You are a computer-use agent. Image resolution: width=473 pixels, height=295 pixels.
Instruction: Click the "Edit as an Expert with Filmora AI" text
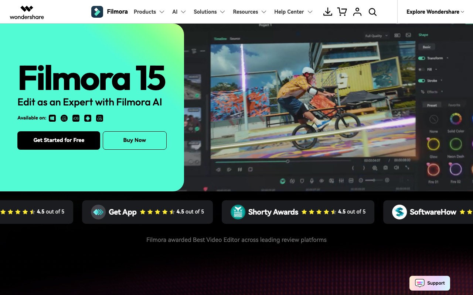pos(90,102)
